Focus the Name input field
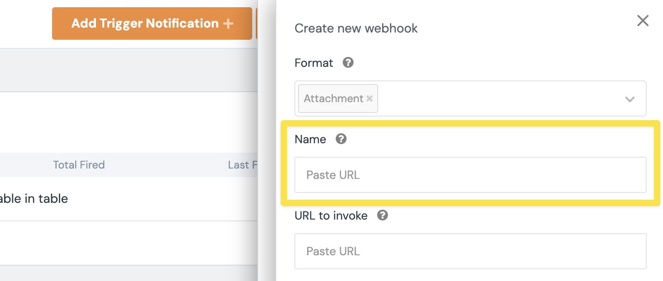The width and height of the screenshot is (663, 281). (470, 175)
